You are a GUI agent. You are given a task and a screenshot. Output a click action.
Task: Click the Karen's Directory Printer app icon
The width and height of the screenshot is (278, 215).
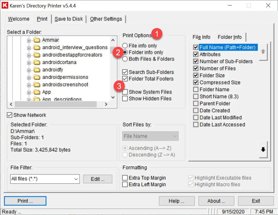[5, 5]
